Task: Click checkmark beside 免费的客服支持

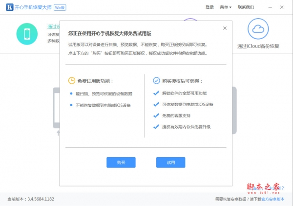Action: tap(156, 115)
